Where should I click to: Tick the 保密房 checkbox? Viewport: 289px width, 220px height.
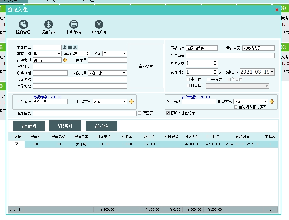coord(140,113)
